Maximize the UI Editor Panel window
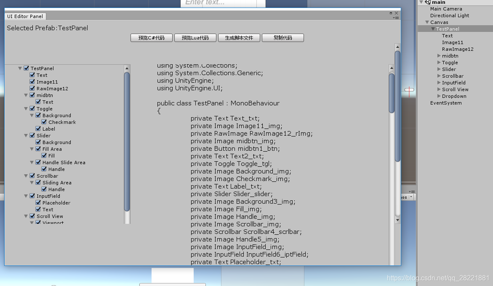 coord(391,13)
